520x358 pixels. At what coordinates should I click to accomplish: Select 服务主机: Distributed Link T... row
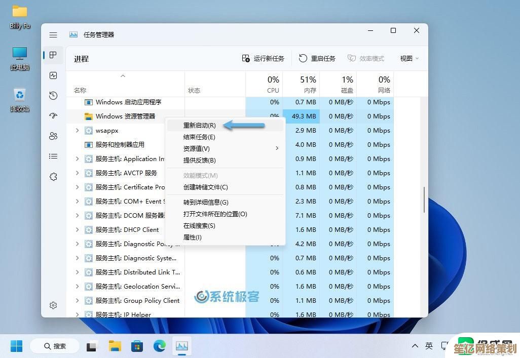(x=230, y=272)
